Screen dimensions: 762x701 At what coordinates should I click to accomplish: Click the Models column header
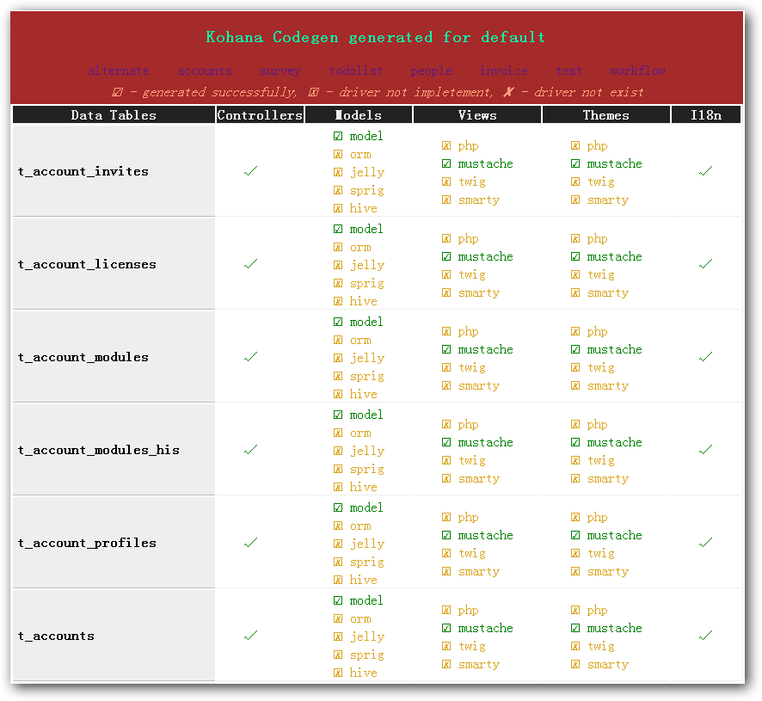click(x=359, y=115)
